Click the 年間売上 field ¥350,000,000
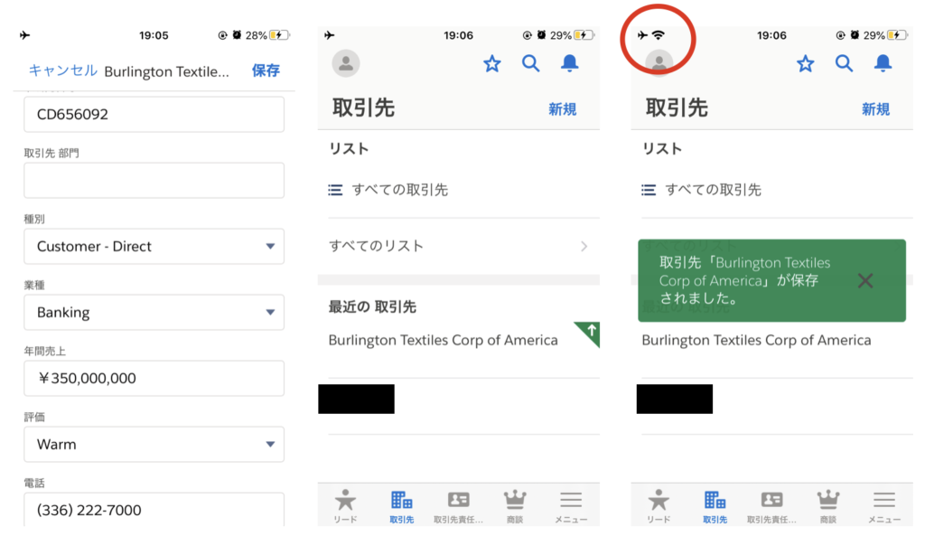 154,379
